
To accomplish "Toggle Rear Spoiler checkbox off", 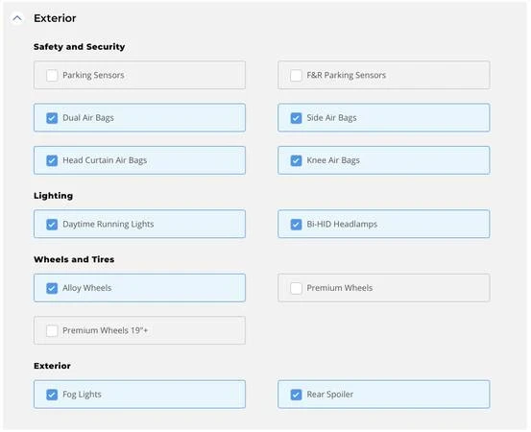I will tap(296, 395).
